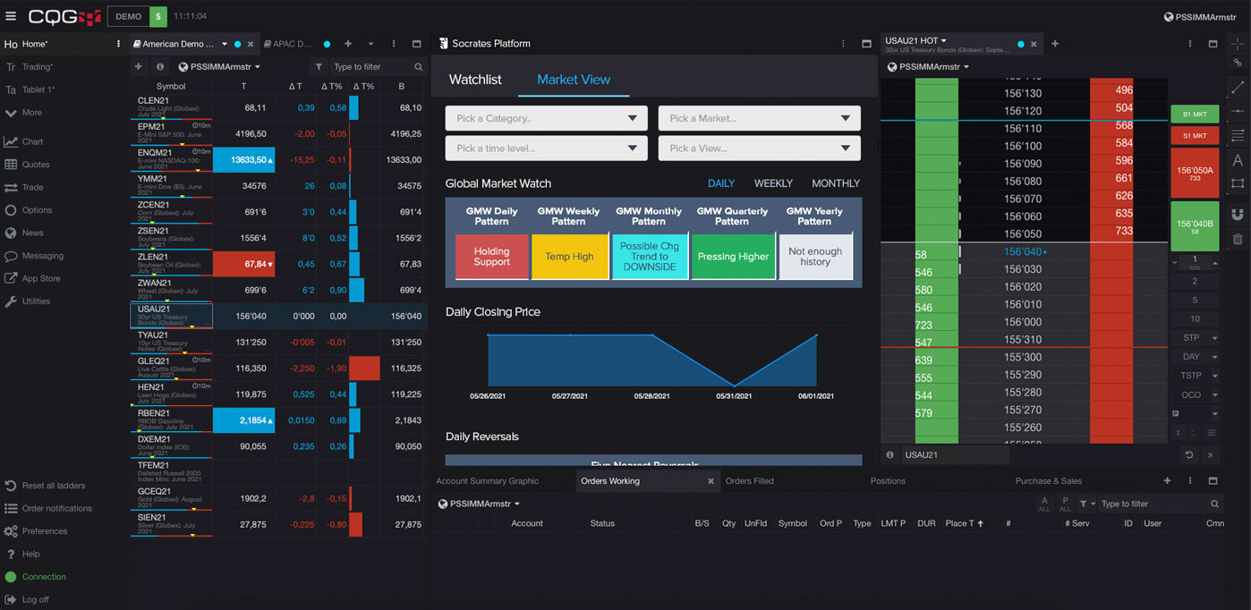Click the Holding Support pattern tile

coord(491,257)
